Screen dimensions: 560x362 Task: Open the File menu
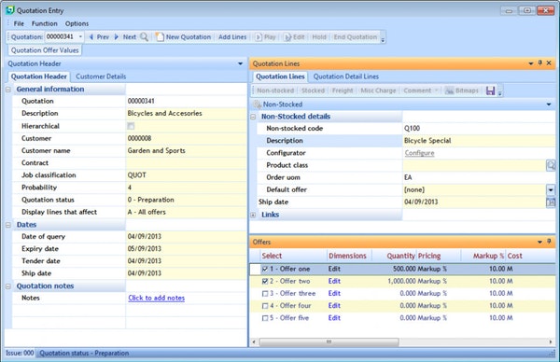(x=19, y=23)
